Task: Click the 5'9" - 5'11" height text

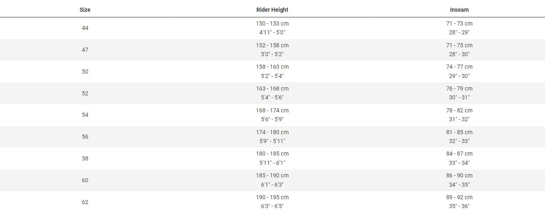Action: (272, 141)
